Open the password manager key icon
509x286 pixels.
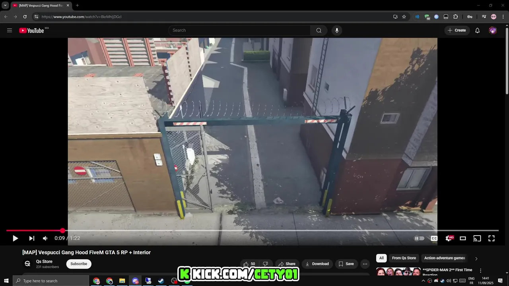[x=470, y=17]
